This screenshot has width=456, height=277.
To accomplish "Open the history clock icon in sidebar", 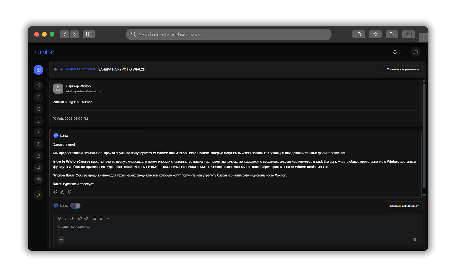I will pyautogui.click(x=38, y=144).
